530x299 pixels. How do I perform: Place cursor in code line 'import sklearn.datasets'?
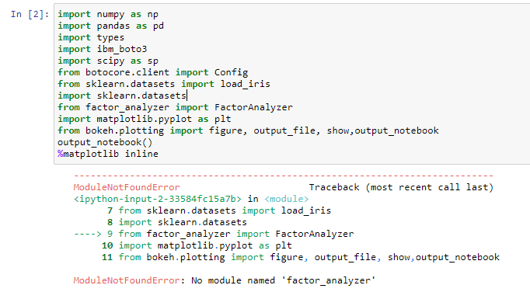tap(122, 96)
